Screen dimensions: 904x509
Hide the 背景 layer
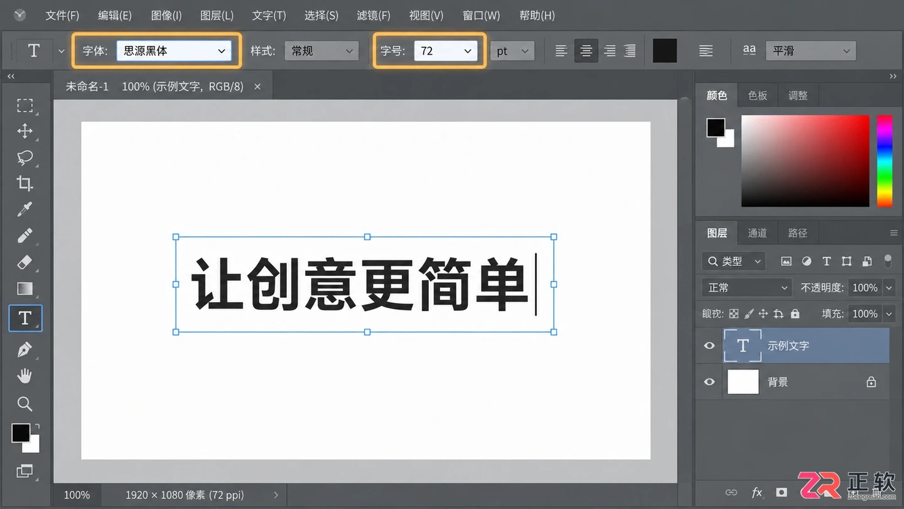pos(709,381)
